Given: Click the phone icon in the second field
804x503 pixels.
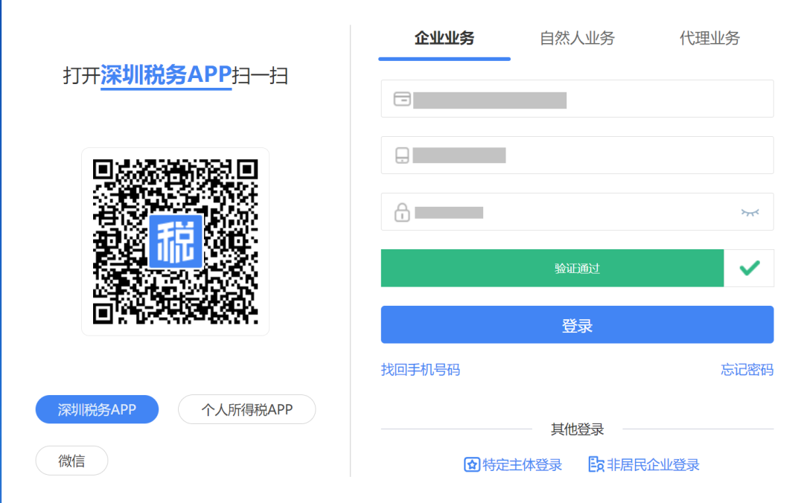Looking at the screenshot, I should 402,156.
